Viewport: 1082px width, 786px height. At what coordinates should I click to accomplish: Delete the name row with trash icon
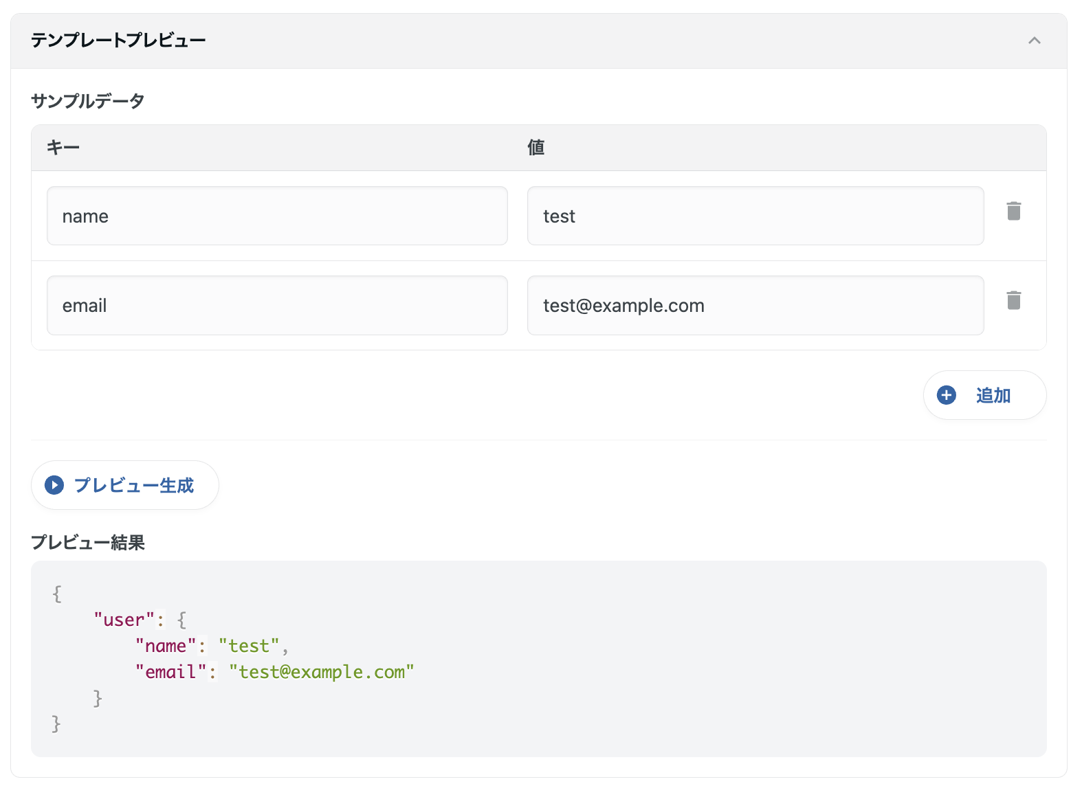click(x=1013, y=211)
